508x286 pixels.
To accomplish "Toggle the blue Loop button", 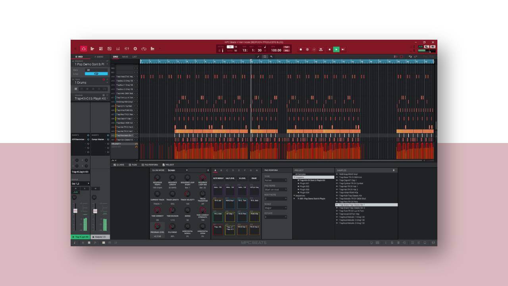I will (x=96, y=74).
